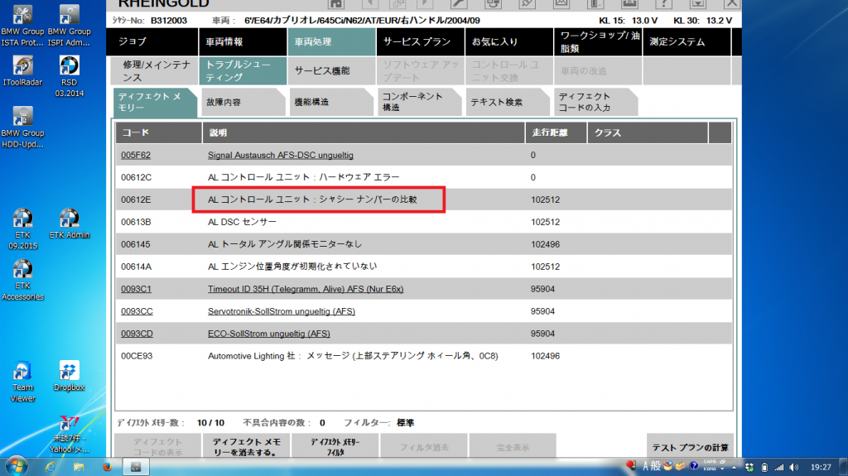Click the battery tray icon

pyautogui.click(x=764, y=468)
